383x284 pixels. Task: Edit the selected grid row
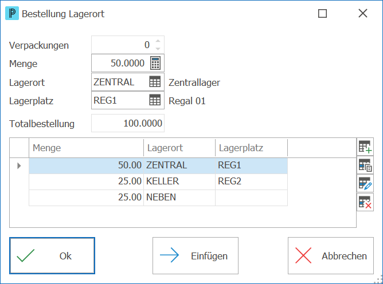[365, 183]
